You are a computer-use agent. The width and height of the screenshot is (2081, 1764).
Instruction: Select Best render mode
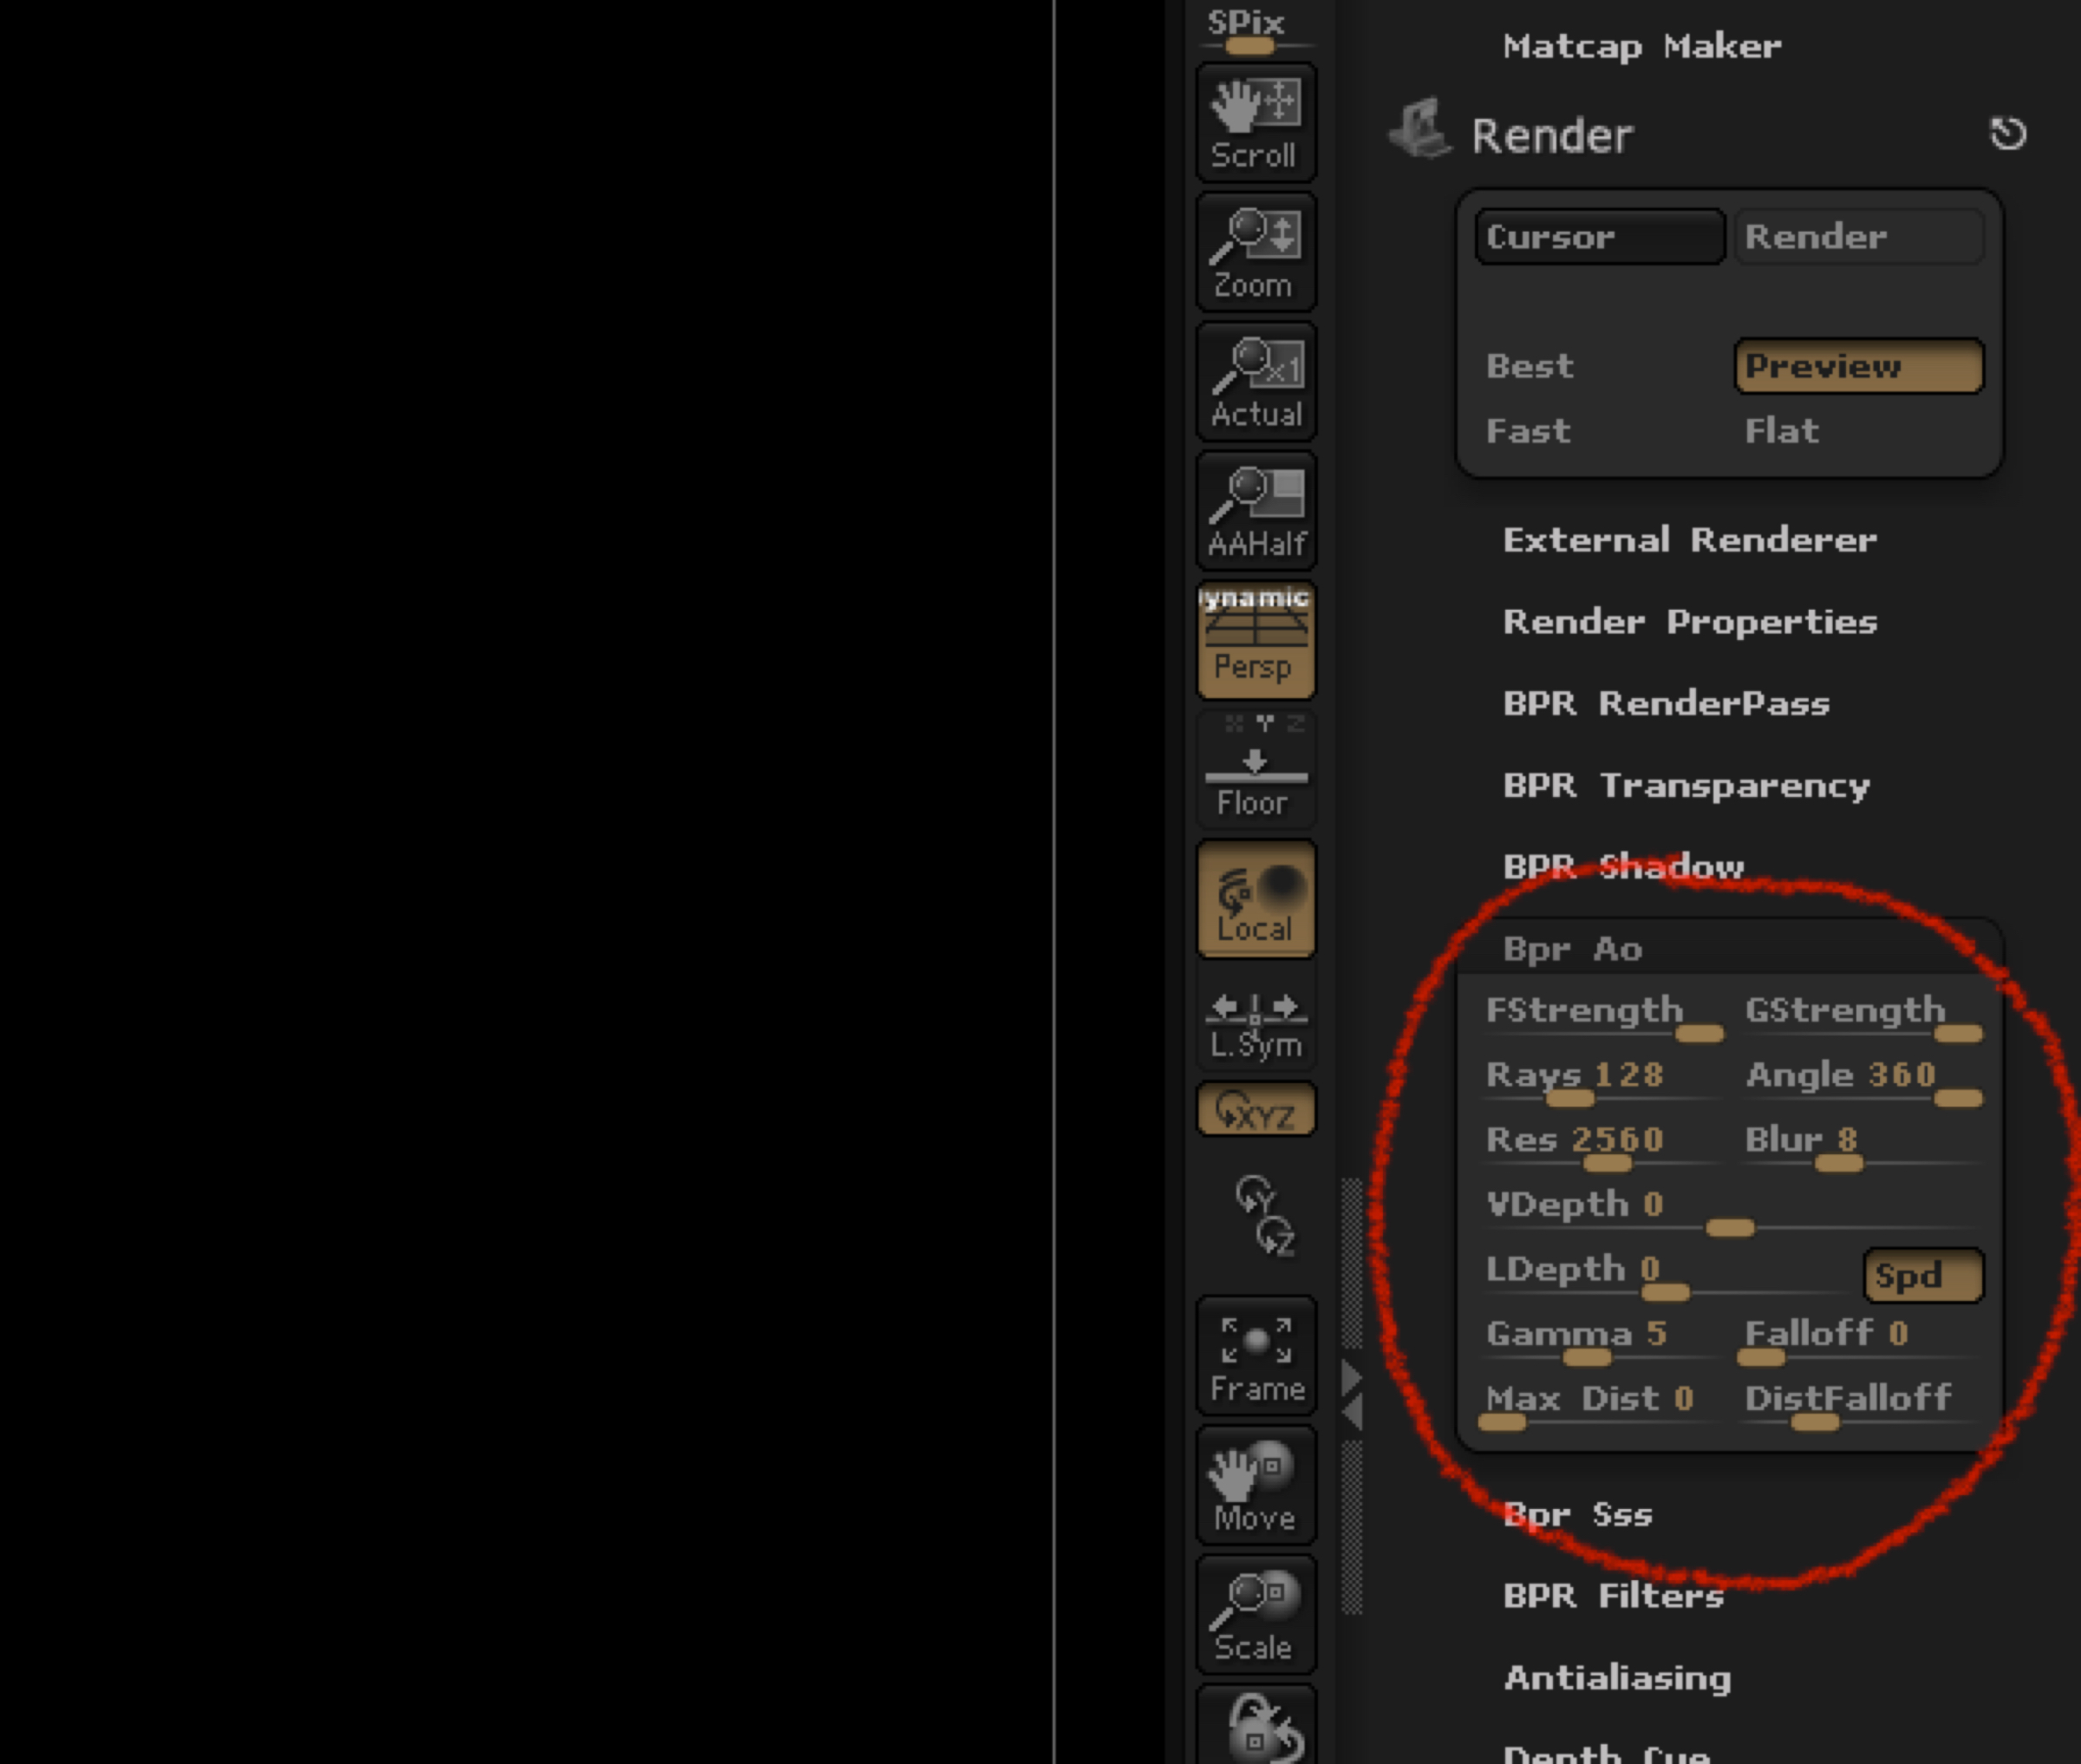click(1530, 366)
